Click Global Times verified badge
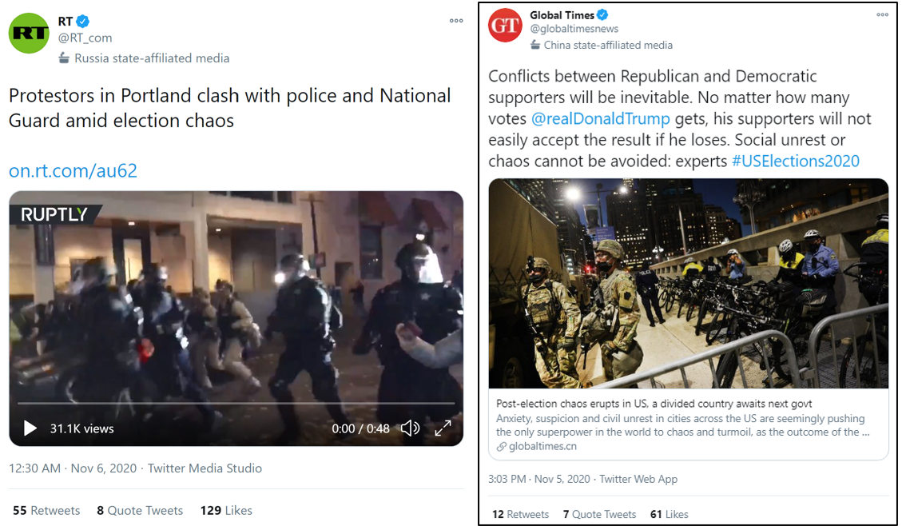 [603, 15]
